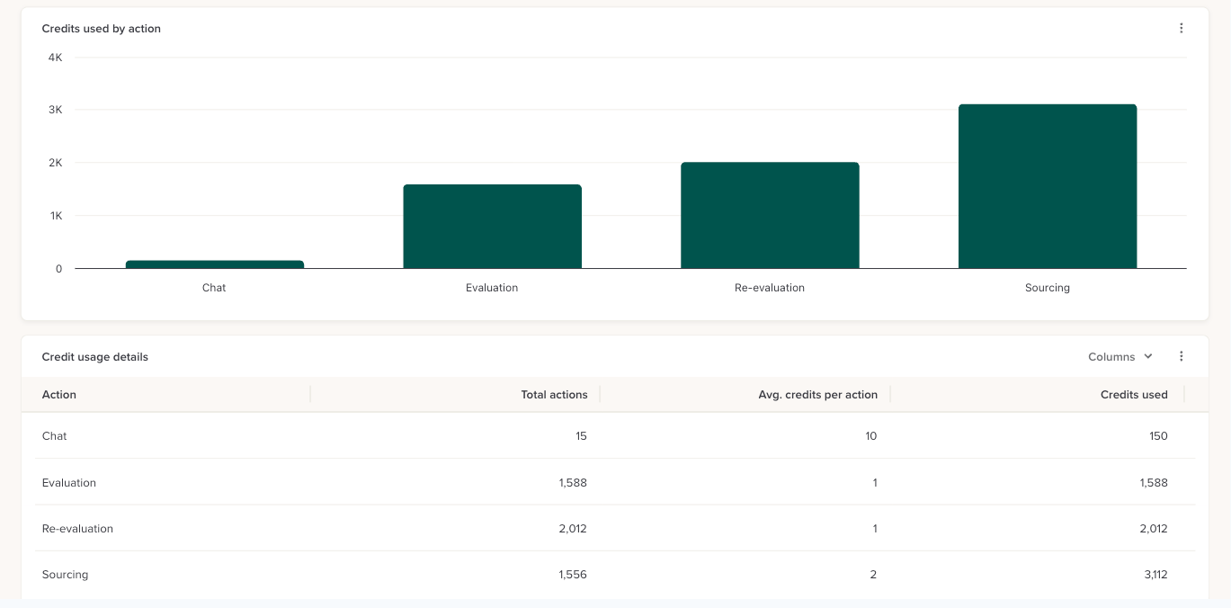Select the Chat bar in chart
1231x608 pixels.
point(215,264)
